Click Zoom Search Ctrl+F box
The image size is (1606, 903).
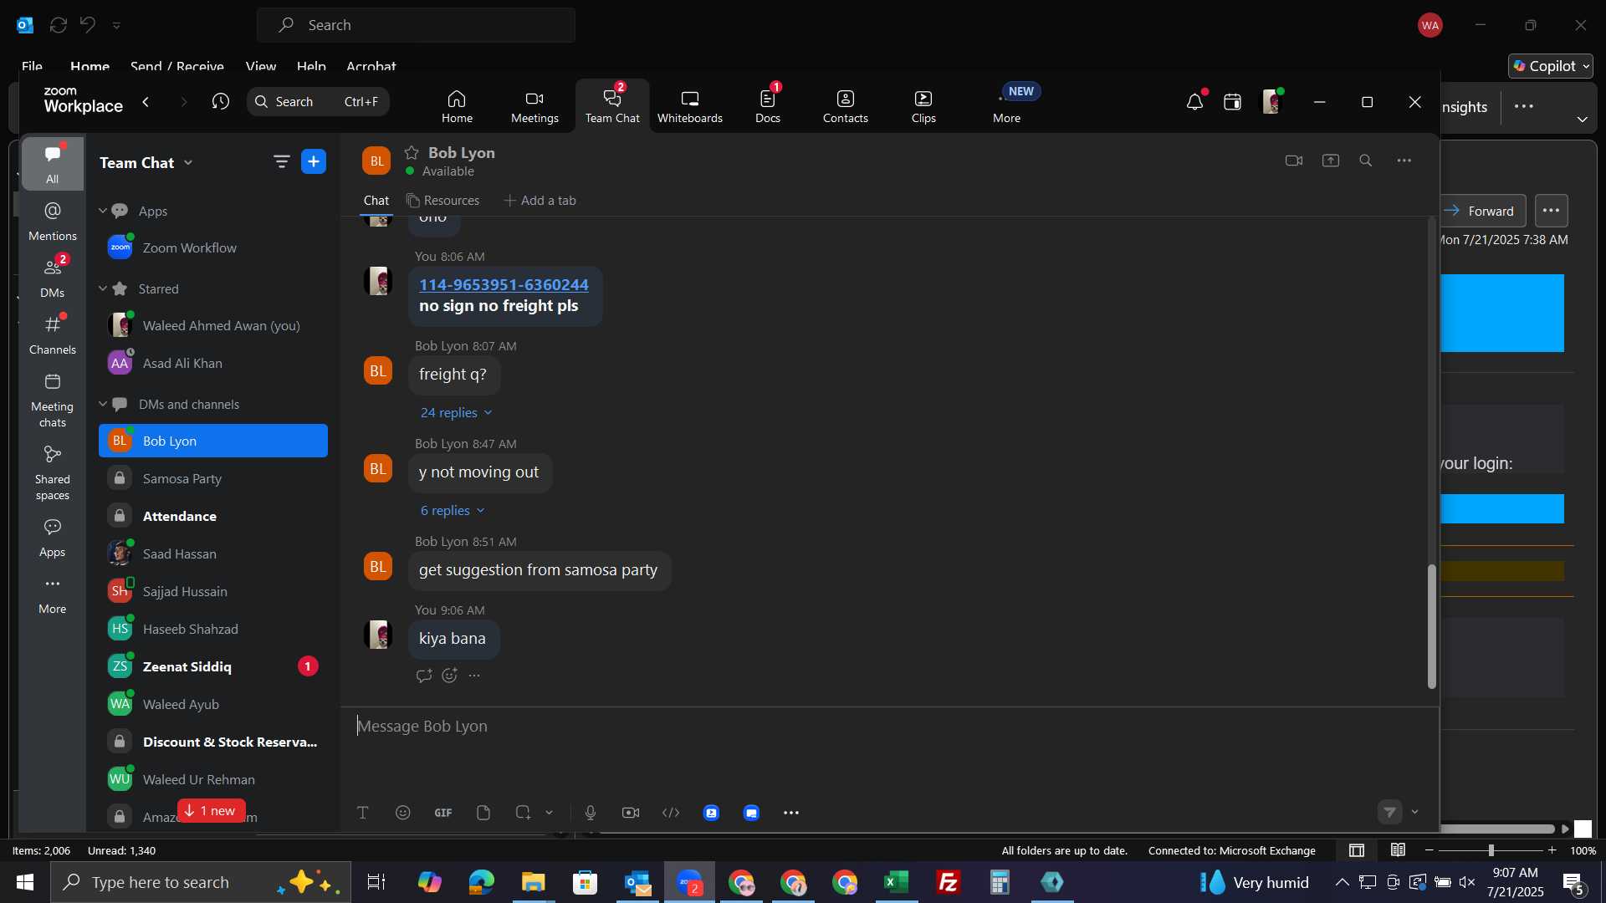(x=318, y=101)
